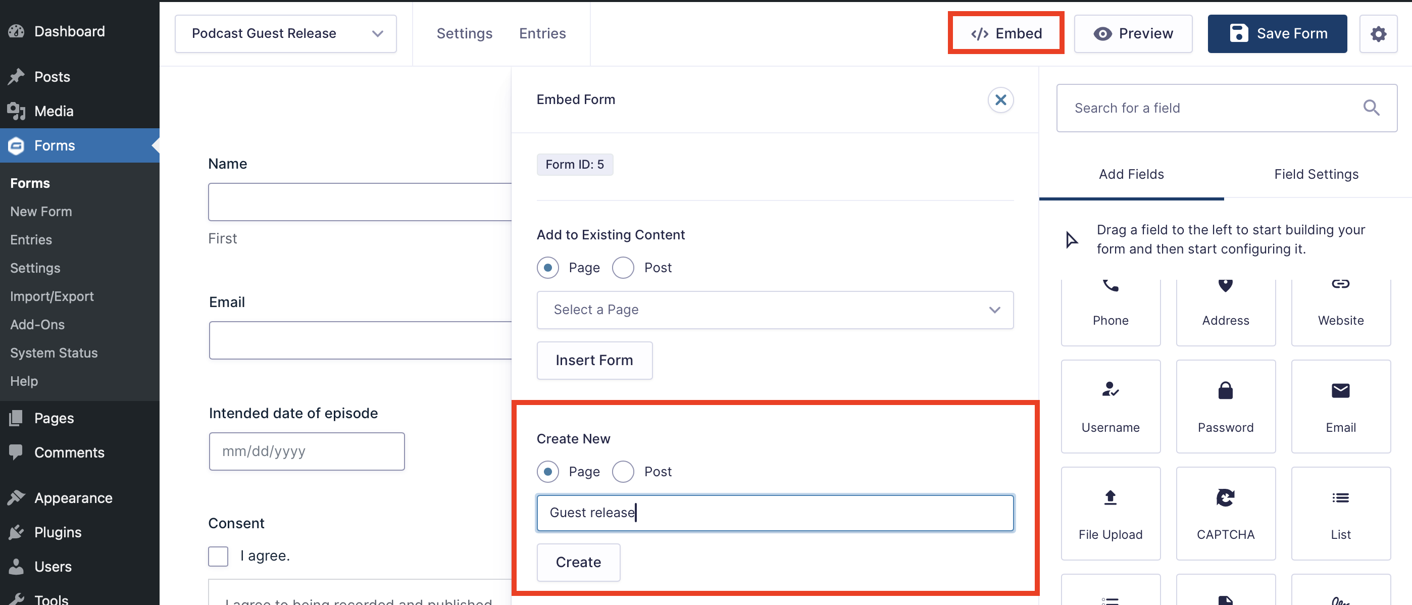
Task: Click the Form ID: 5 label
Action: (x=575, y=165)
